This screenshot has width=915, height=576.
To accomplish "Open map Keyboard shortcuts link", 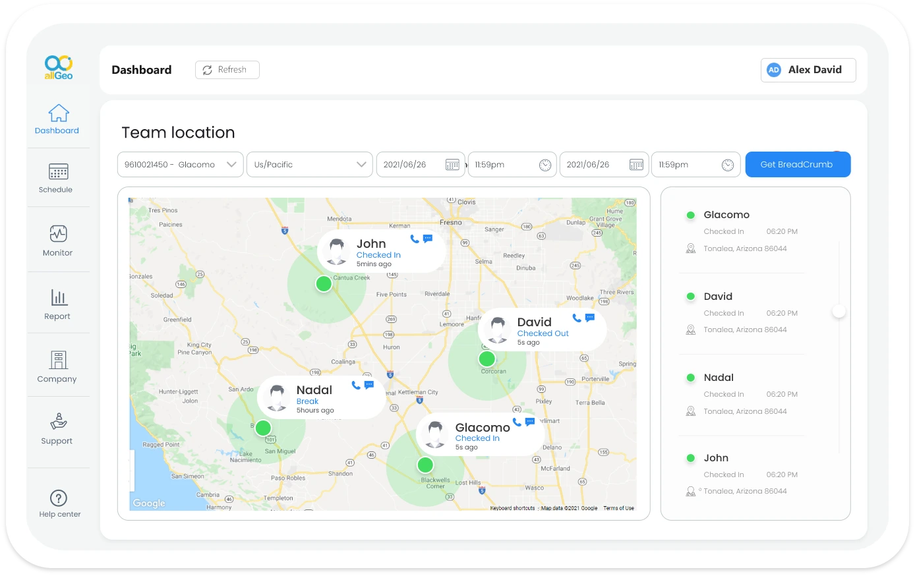I will (x=512, y=508).
